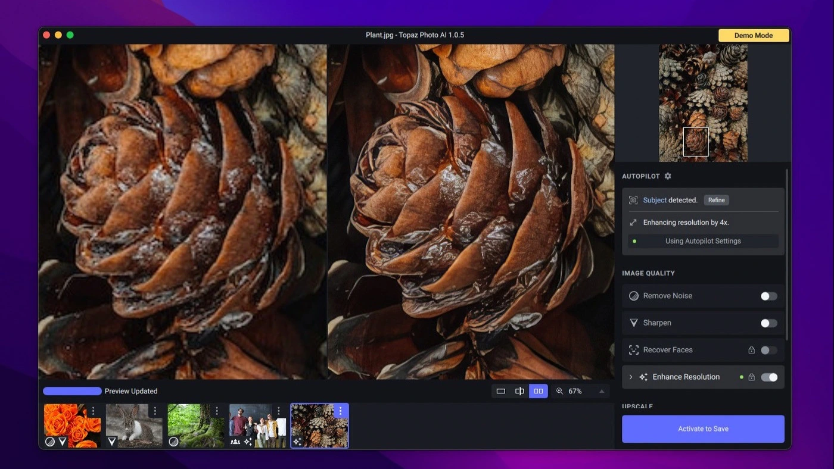
Task: Click the navigator preview selection box
Action: (x=696, y=142)
